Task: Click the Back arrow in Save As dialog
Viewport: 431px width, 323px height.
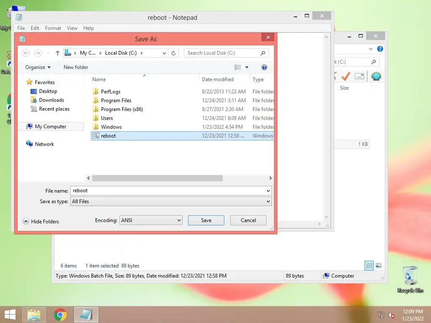Action: [26, 53]
